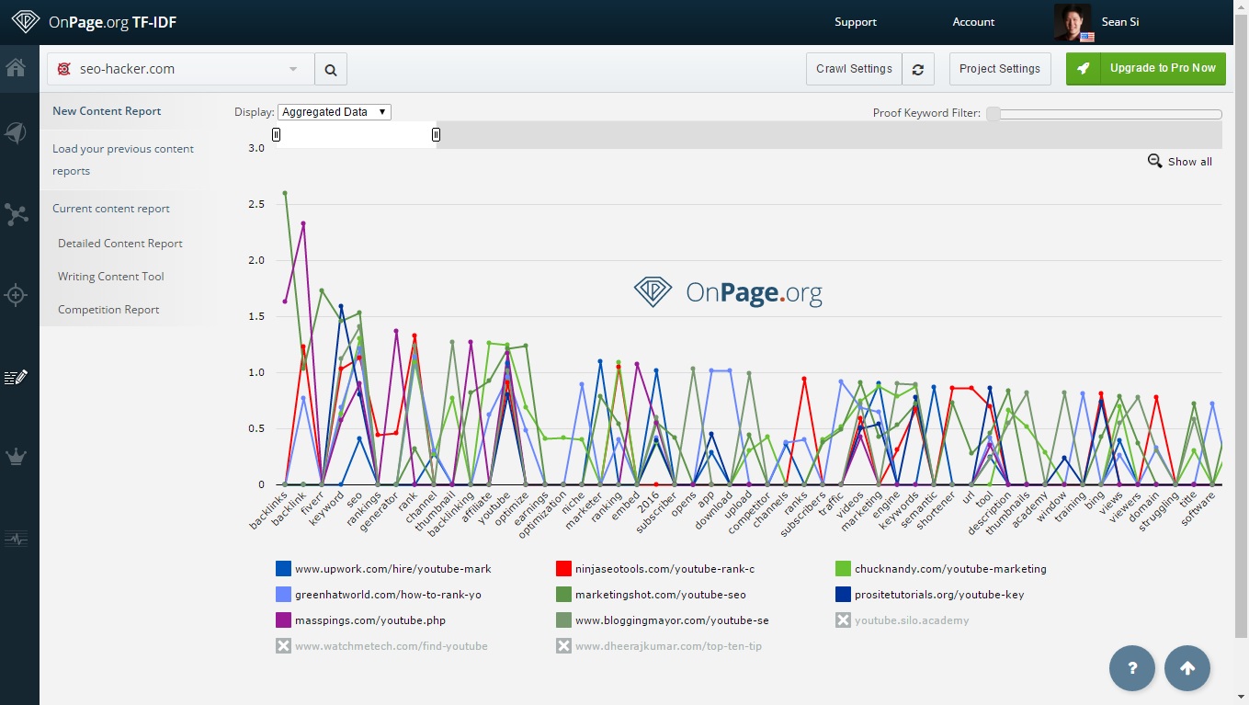Screen dimensions: 1249x705
Task: Select the crosshair target sidebar icon
Action: click(x=17, y=295)
